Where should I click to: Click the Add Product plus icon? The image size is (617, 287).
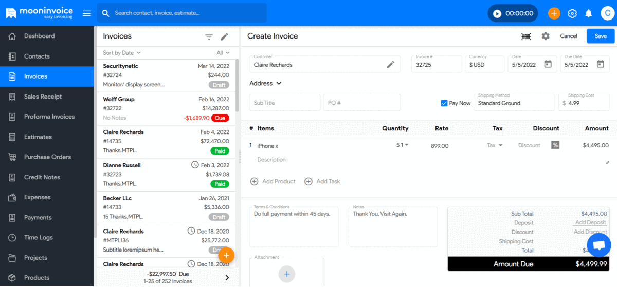254,181
